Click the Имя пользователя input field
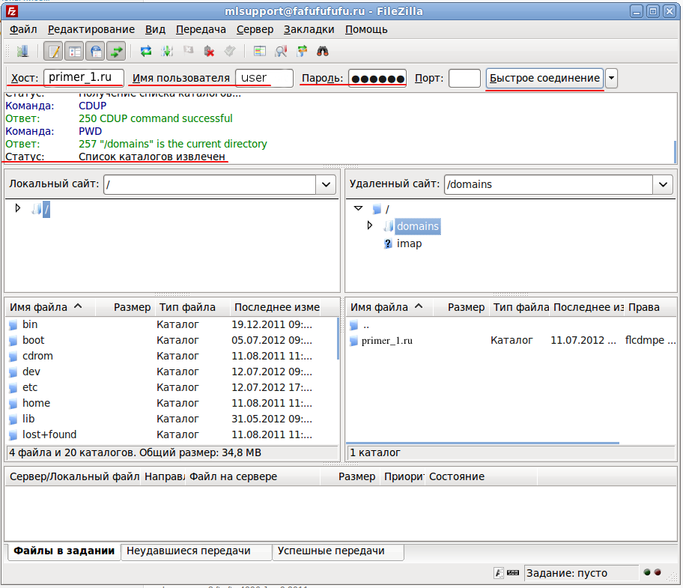This screenshot has height=588, width=683. click(264, 78)
